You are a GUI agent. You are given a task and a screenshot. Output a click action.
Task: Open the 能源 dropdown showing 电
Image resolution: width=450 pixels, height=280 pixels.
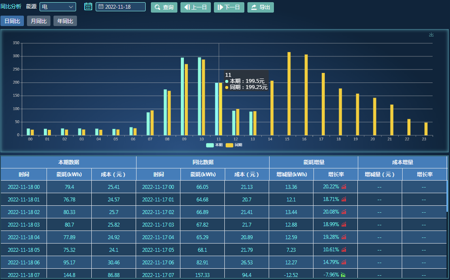point(57,7)
